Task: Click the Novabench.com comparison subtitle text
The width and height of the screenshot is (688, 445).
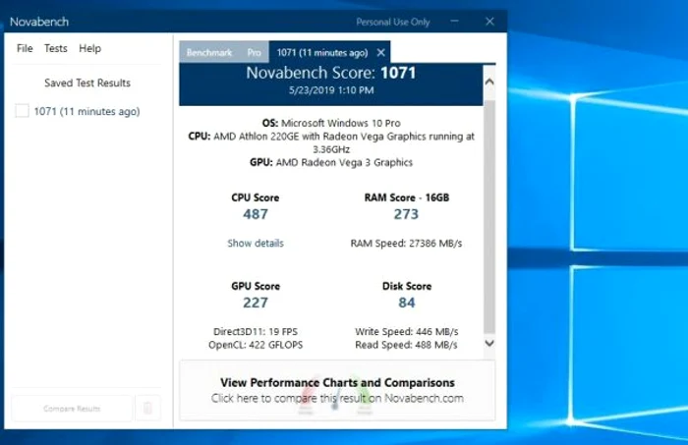Action: tap(337, 399)
